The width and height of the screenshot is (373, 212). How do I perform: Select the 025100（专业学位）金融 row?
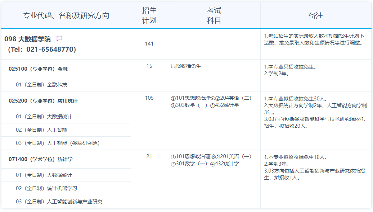pyautogui.click(x=38, y=69)
